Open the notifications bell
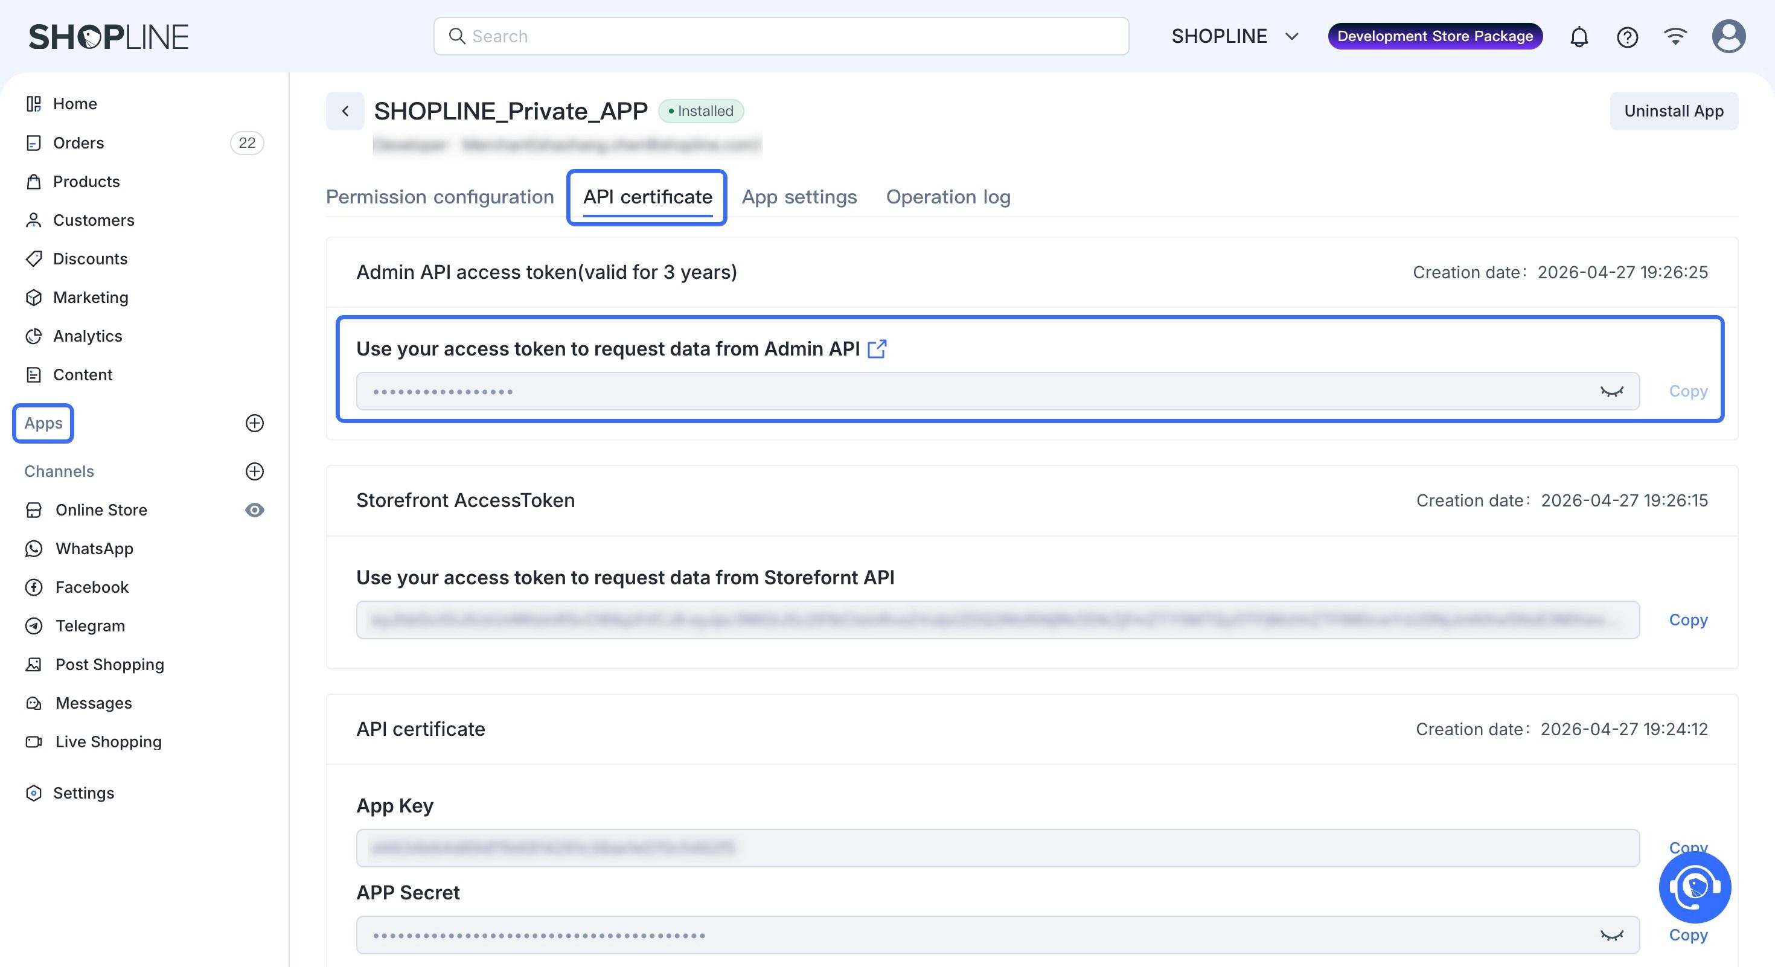Screen dimensions: 1775x967 [1579, 36]
